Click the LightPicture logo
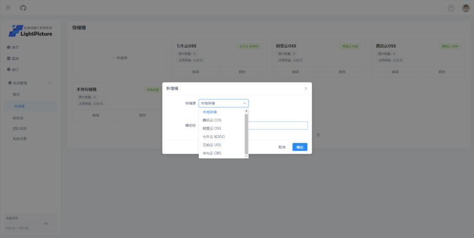This screenshot has height=238, width=474. 31,31
